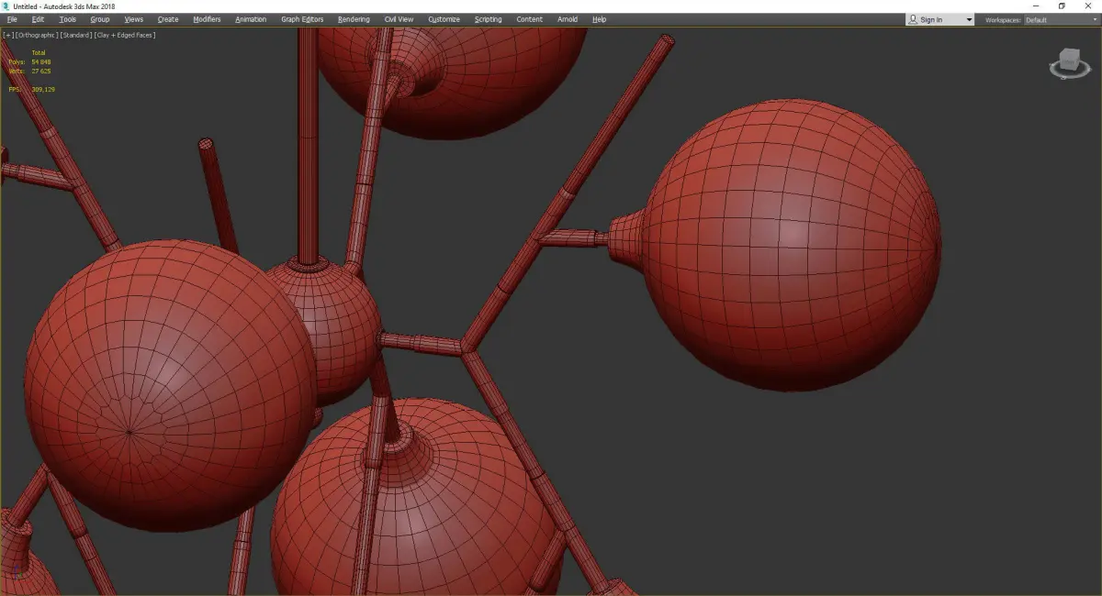Open the Scripting menu
Image resolution: width=1102 pixels, height=596 pixels.
pyautogui.click(x=488, y=19)
